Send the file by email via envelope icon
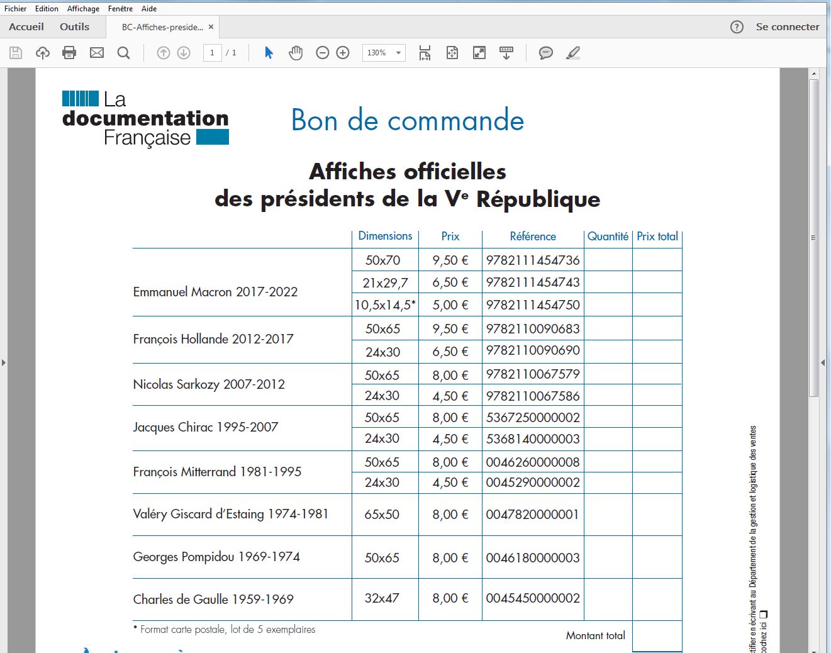The height and width of the screenshot is (653, 831). (x=97, y=53)
